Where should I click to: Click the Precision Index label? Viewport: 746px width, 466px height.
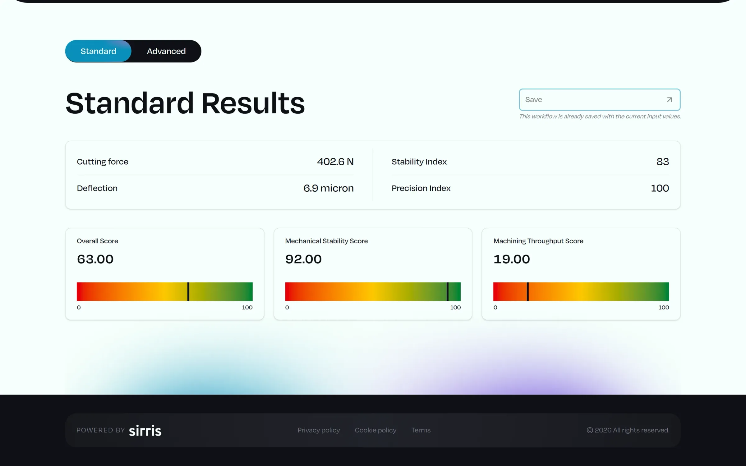click(421, 188)
